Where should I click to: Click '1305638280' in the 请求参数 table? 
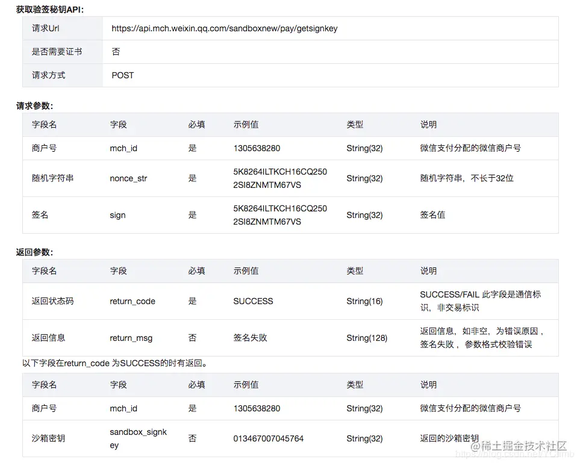[x=257, y=148]
